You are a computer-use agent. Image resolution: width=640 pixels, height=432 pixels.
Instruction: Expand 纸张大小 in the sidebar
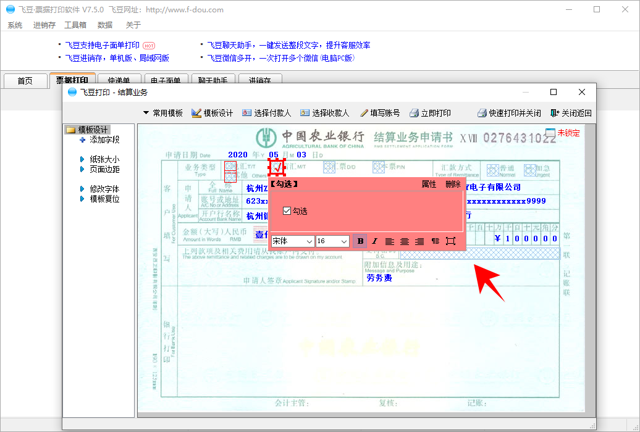coord(82,159)
